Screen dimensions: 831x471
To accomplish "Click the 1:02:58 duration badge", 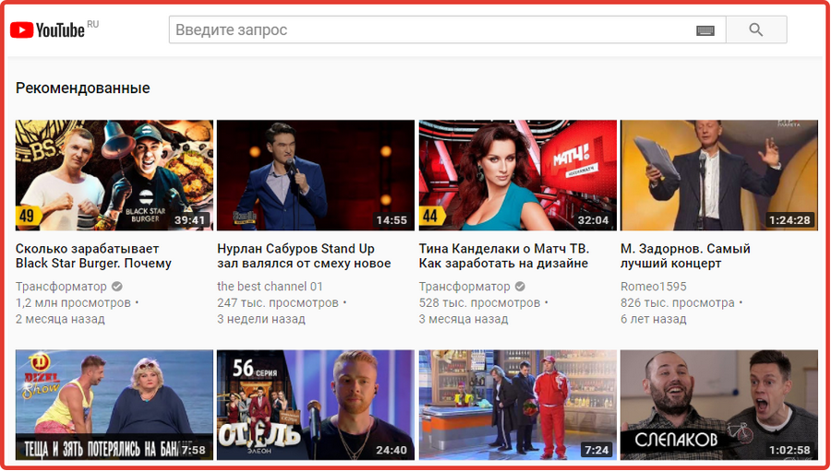I will click(789, 451).
